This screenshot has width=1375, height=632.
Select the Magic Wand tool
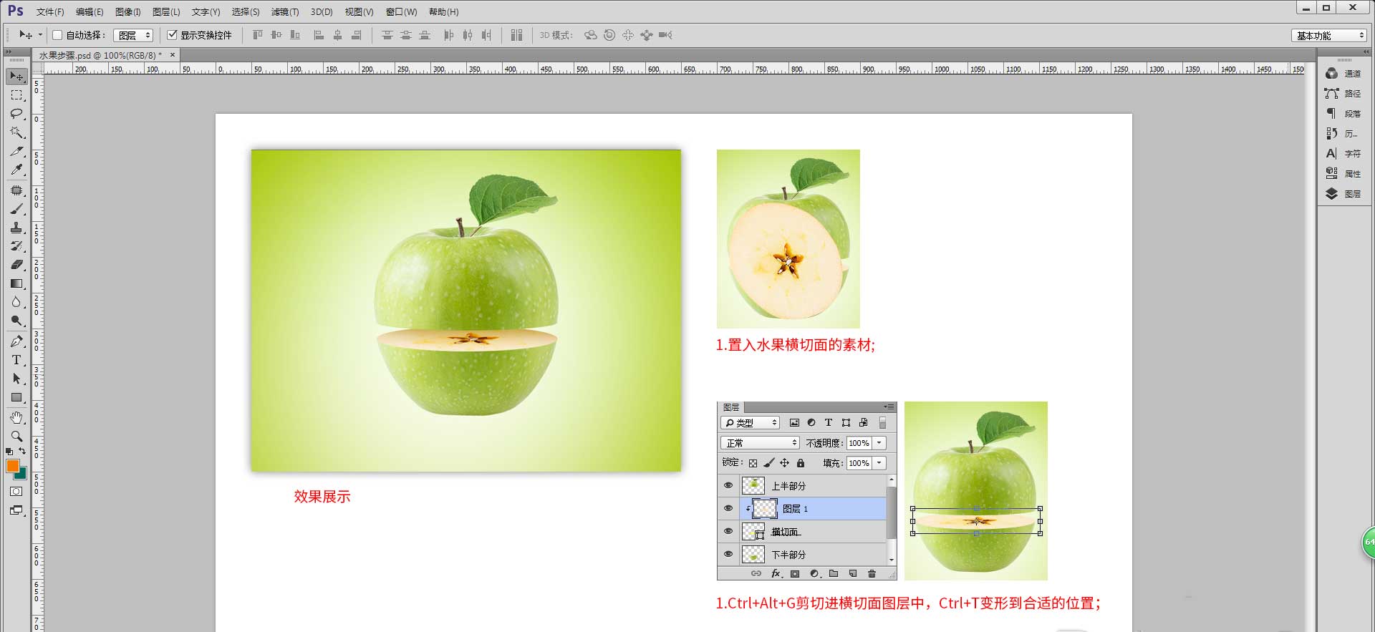coord(16,132)
